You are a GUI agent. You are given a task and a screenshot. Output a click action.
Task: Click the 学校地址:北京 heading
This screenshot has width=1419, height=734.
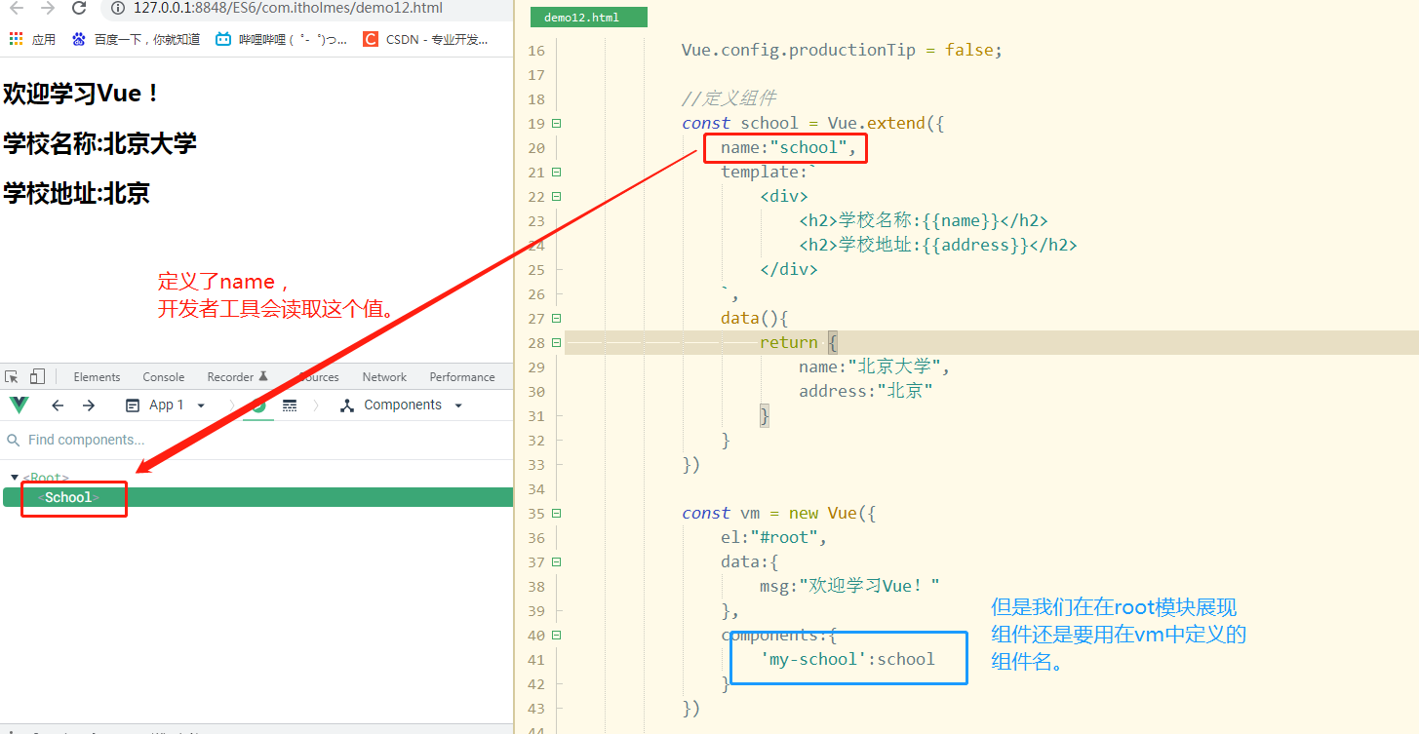tap(77, 193)
